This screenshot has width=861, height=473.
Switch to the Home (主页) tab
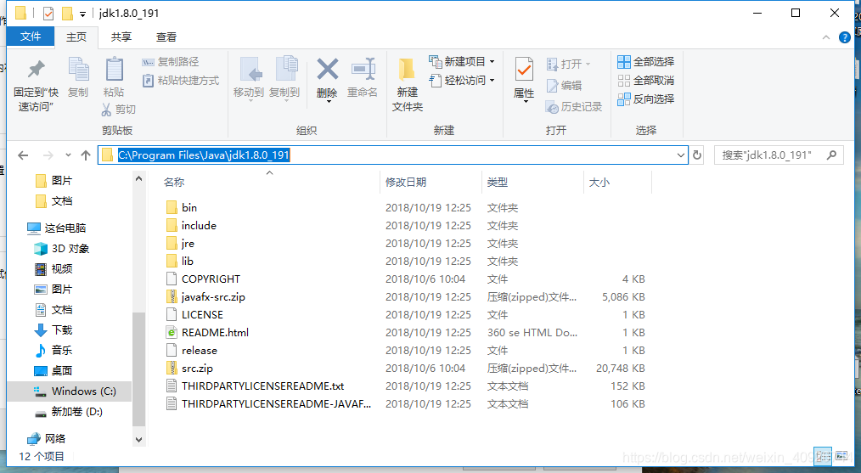pyautogui.click(x=76, y=37)
